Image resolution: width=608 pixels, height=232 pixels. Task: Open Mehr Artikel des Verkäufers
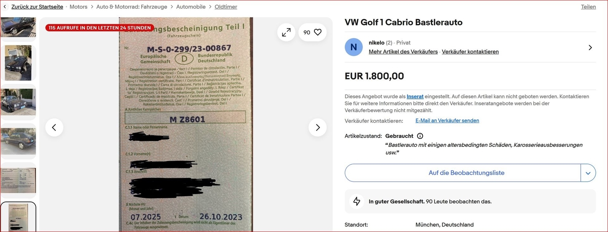pyautogui.click(x=403, y=52)
